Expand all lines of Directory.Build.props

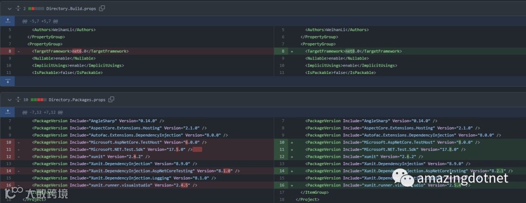coord(19,8)
